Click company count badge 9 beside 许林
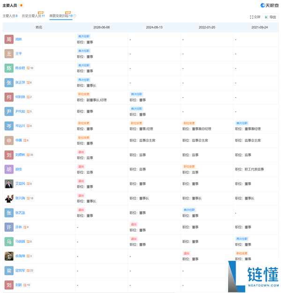The height and width of the screenshot is (293, 281). (26, 227)
